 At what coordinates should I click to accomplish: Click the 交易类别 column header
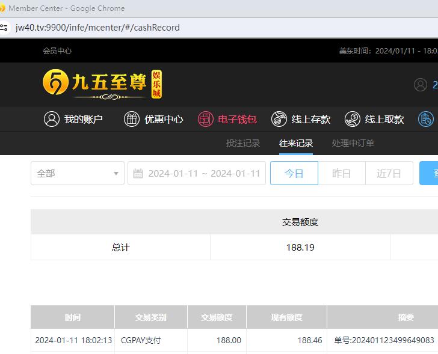click(151, 317)
